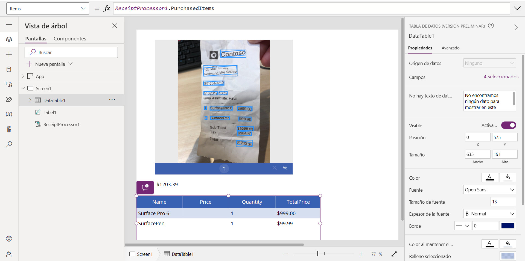Expand the App tree node

(x=23, y=76)
